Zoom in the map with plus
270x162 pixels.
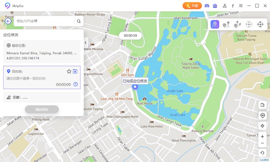point(263,137)
